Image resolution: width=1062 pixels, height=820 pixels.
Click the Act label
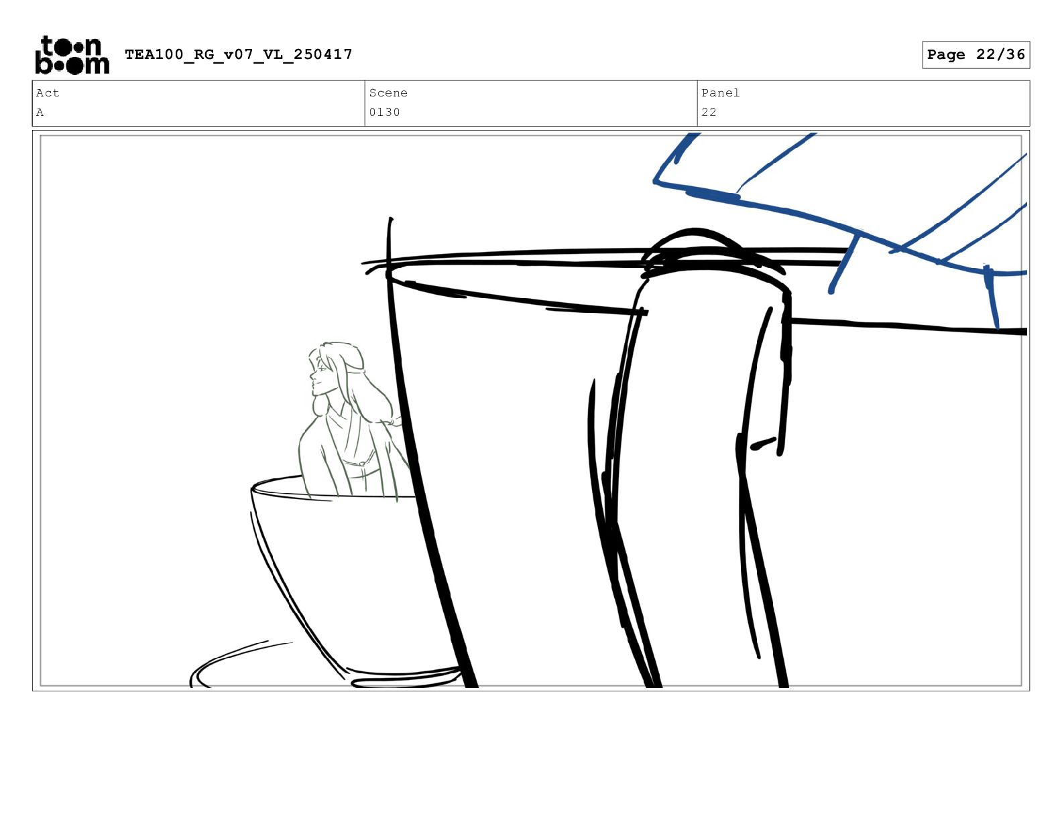[x=48, y=93]
